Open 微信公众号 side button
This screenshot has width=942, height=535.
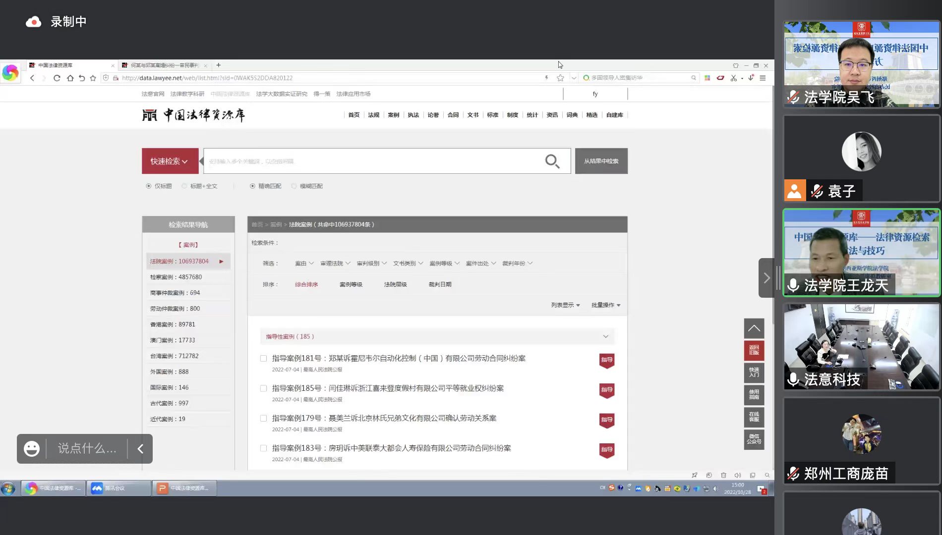(x=754, y=439)
